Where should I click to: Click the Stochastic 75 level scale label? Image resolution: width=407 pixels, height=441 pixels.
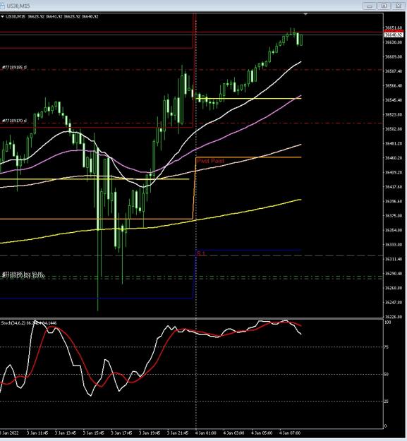(387, 347)
